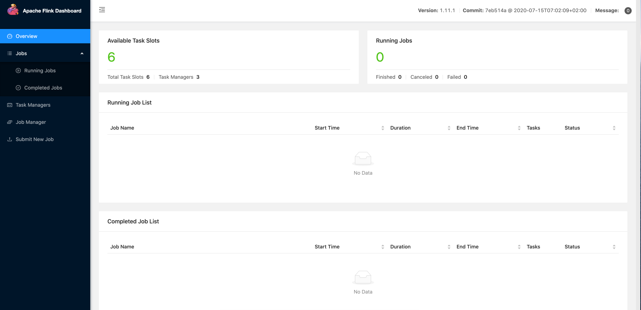Click the Overview dashboard icon
Viewport: 641px width, 310px height.
(x=10, y=36)
